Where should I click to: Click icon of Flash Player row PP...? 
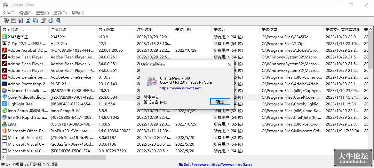(x=4, y=71)
